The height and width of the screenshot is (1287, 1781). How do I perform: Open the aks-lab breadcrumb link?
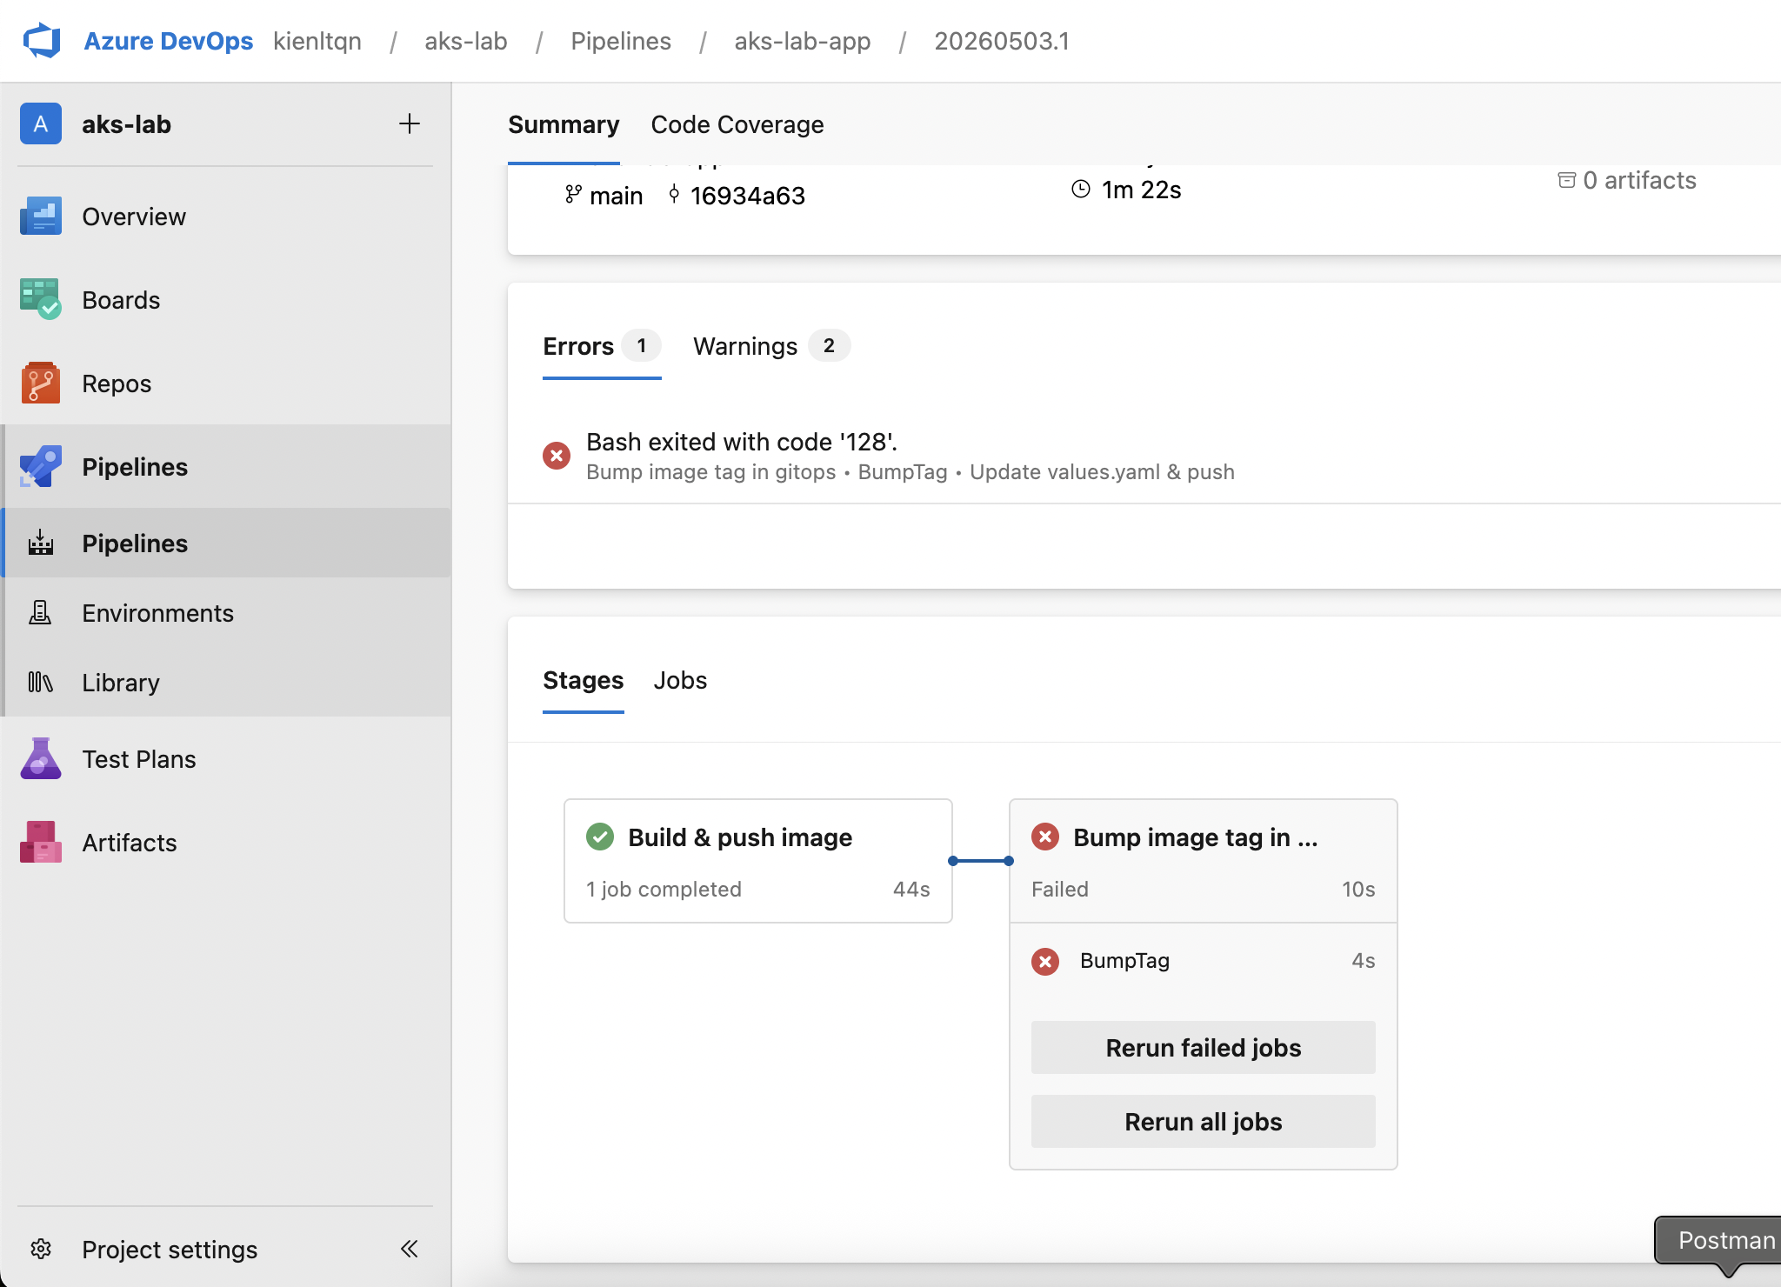466,41
